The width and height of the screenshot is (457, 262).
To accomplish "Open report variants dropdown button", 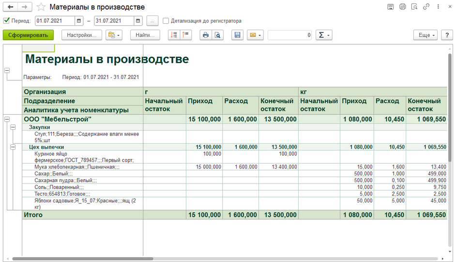I will [x=114, y=35].
